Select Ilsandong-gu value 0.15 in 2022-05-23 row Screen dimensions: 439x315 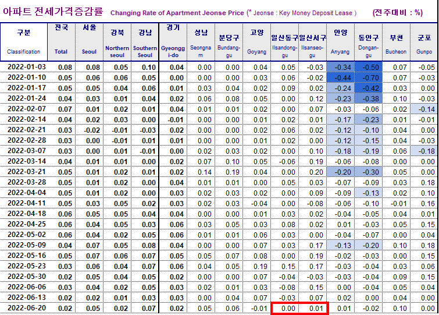coord(288,267)
